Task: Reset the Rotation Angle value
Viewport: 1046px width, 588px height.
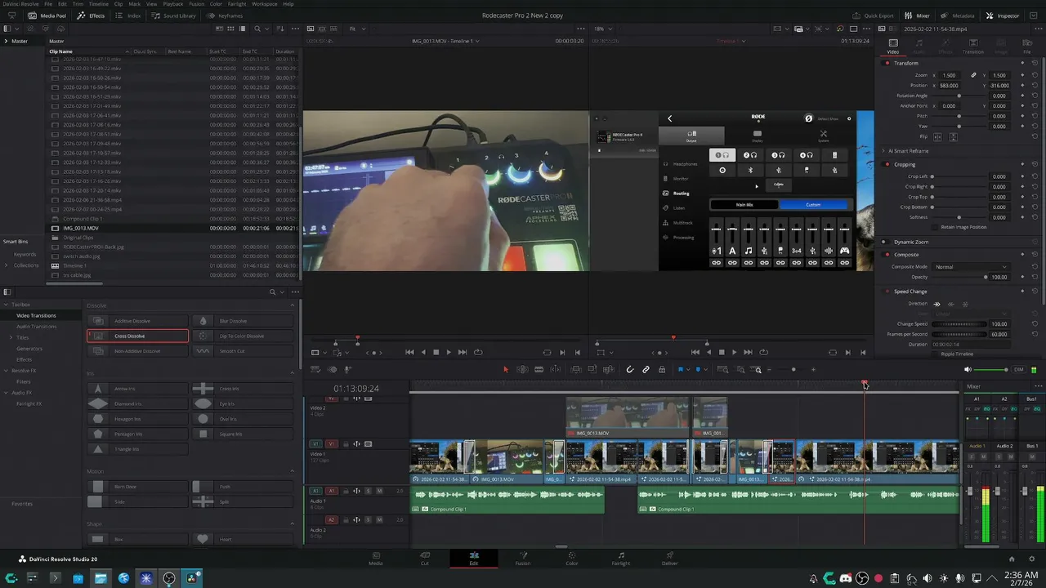Action: [x=1035, y=96]
